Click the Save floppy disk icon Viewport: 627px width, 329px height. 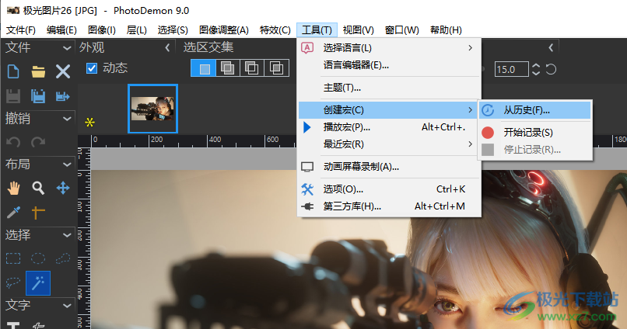click(13, 96)
